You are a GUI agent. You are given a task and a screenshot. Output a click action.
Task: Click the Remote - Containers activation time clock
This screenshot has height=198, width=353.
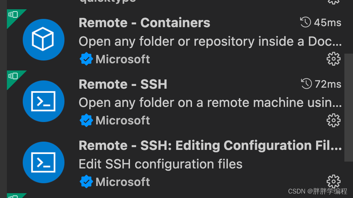point(306,23)
